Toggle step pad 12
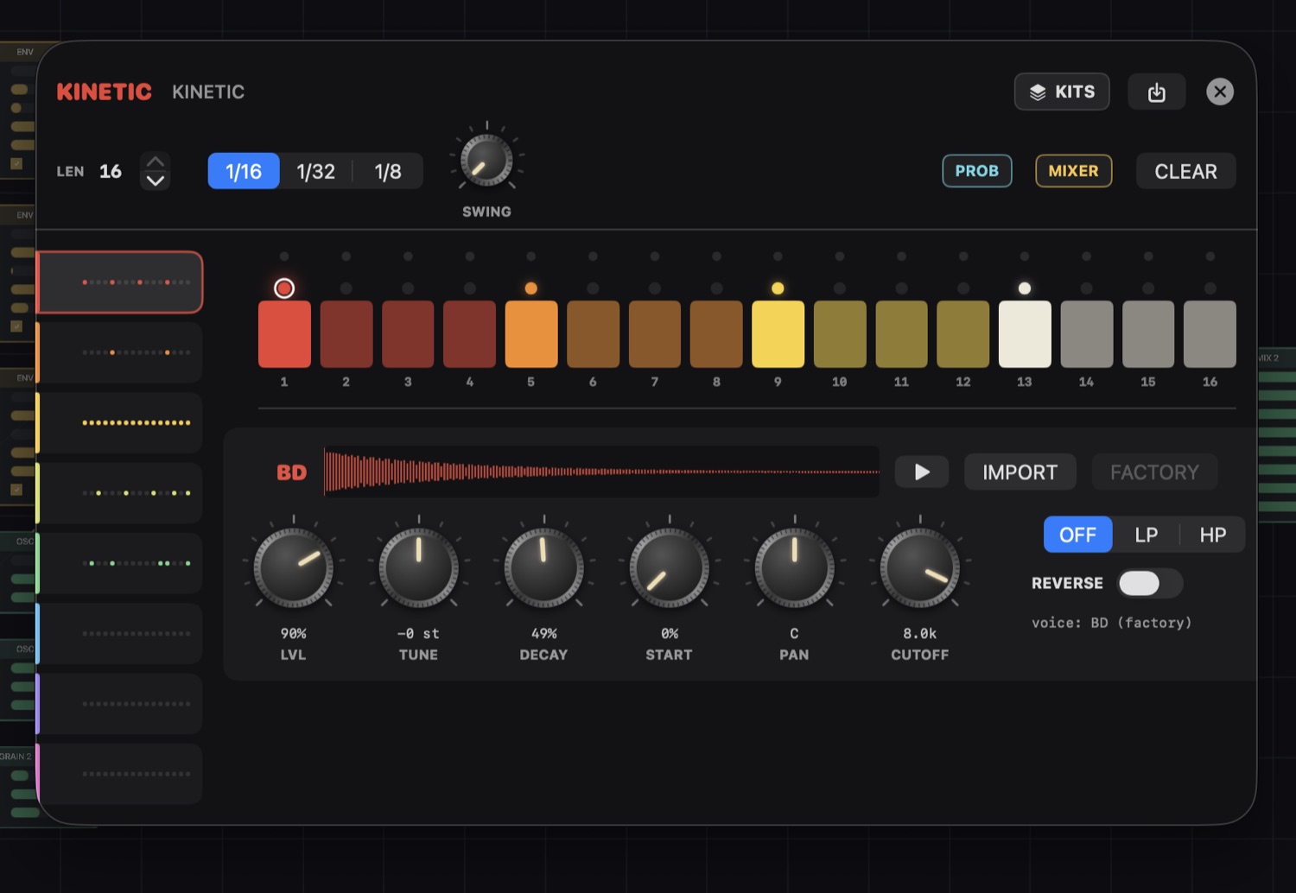The height and width of the screenshot is (893, 1296). pyautogui.click(x=963, y=334)
